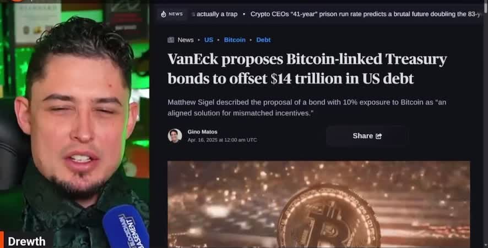Click the VanEck Bitcoin-linked Treasury headline
The image size is (488, 248).
pos(307,69)
